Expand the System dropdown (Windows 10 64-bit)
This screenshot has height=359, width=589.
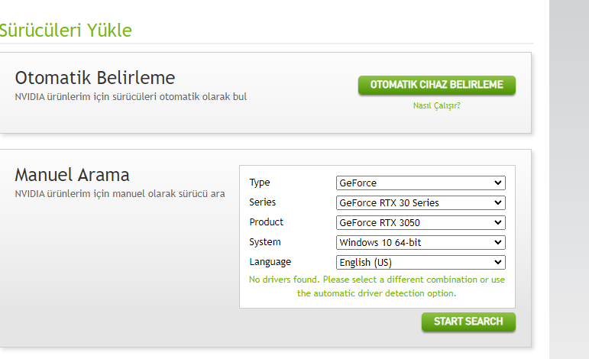[x=420, y=242]
